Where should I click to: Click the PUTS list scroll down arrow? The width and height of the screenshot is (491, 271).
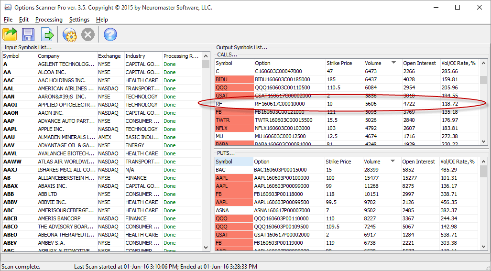pos(483,247)
